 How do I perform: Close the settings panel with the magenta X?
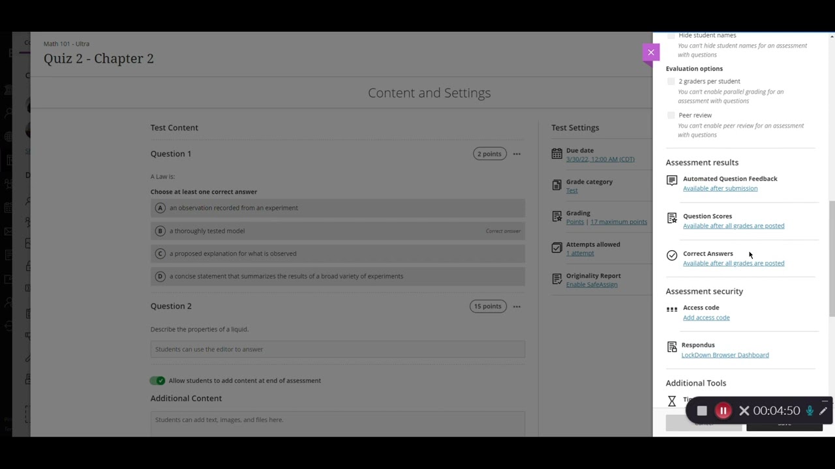click(650, 52)
